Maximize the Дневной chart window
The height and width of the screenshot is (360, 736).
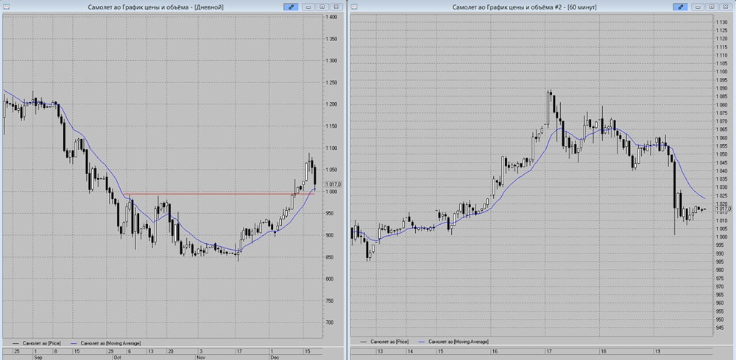[322, 7]
